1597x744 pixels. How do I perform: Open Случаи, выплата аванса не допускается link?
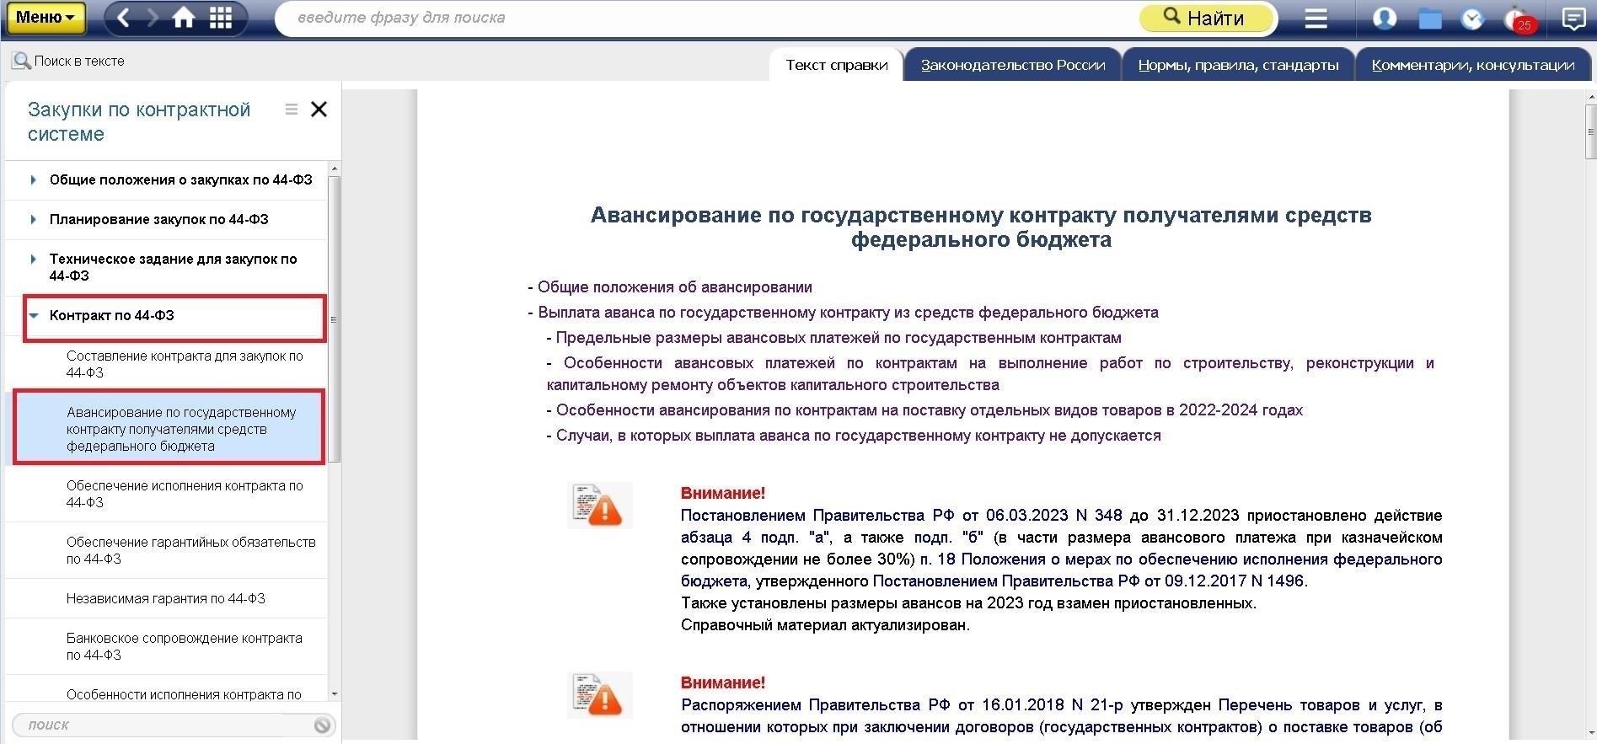[858, 436]
